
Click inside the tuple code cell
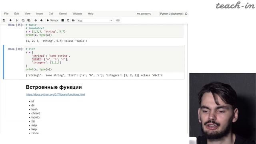[x=104, y=30]
